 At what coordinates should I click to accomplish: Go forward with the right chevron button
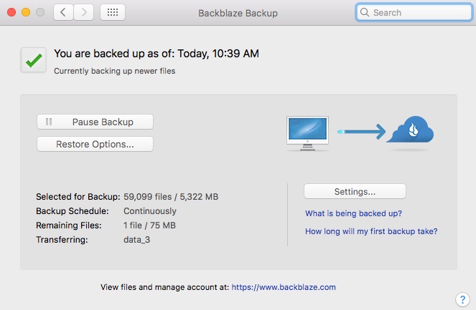tap(84, 12)
